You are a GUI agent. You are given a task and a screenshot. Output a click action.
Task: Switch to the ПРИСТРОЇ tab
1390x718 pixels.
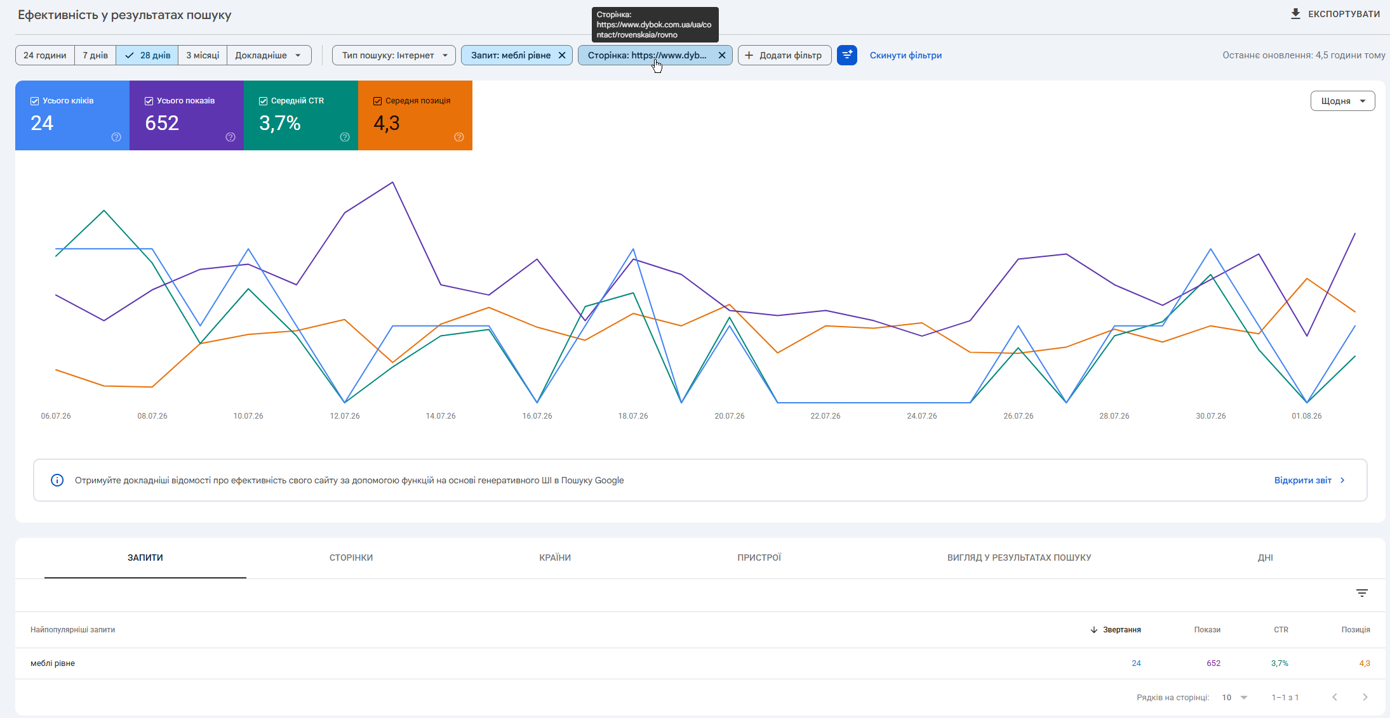tap(759, 558)
